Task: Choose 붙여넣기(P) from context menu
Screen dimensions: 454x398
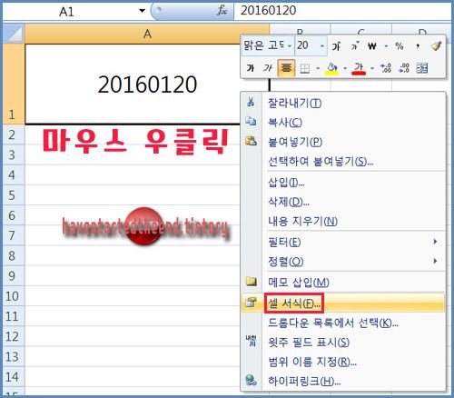Action: tap(343, 142)
